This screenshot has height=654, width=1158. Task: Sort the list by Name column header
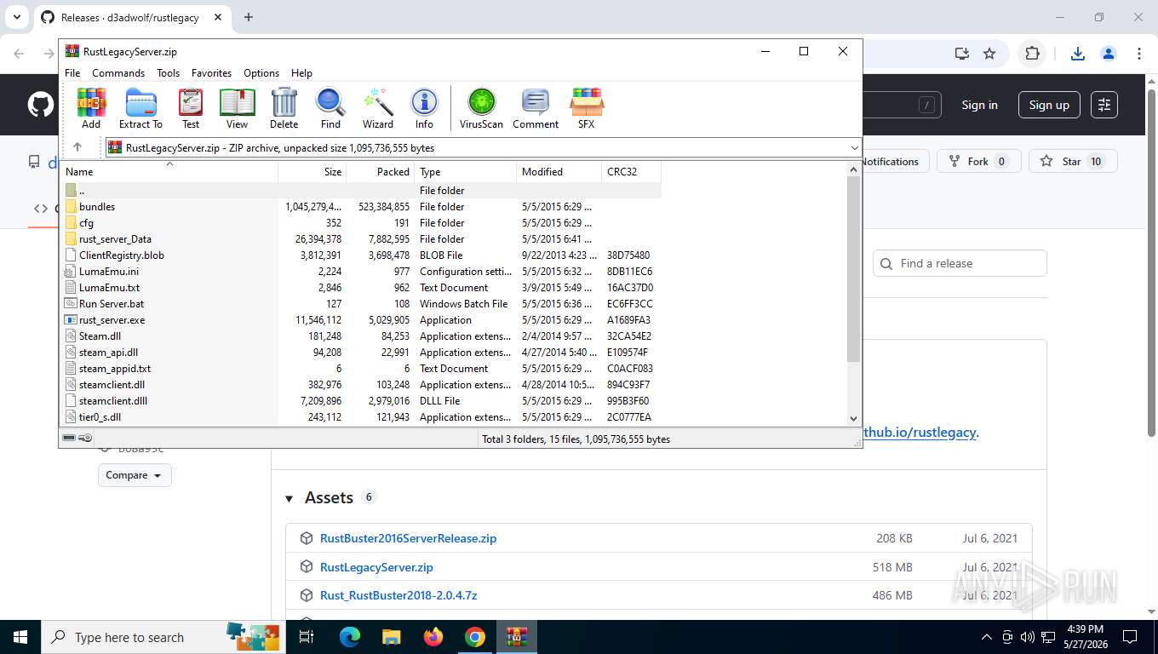click(x=169, y=171)
